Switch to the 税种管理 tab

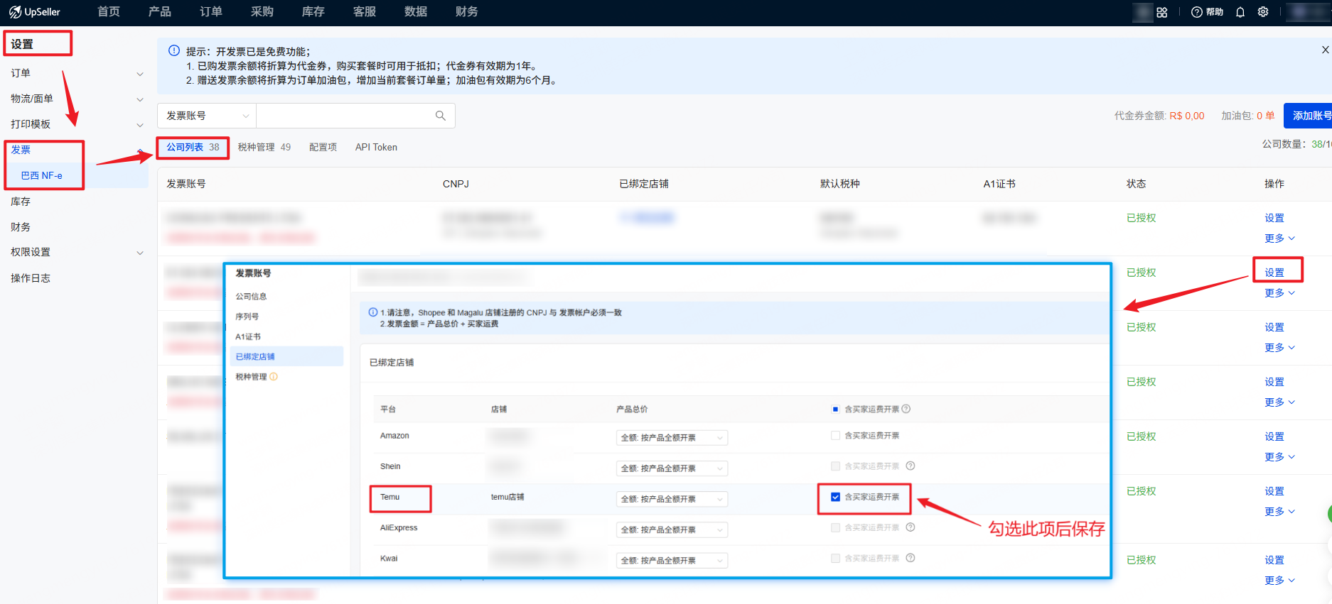pos(264,147)
